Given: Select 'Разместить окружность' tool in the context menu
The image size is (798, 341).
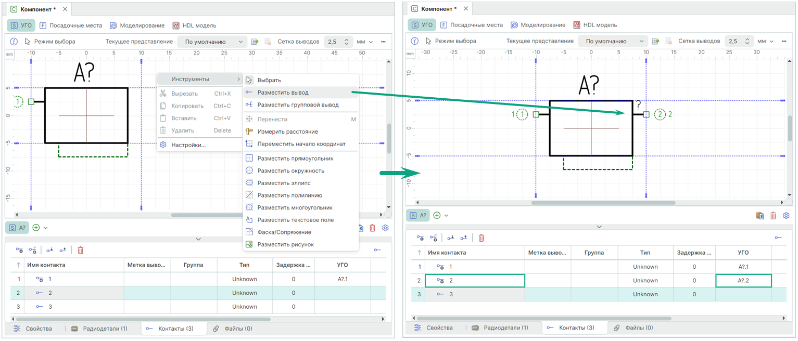Looking at the screenshot, I should [290, 170].
